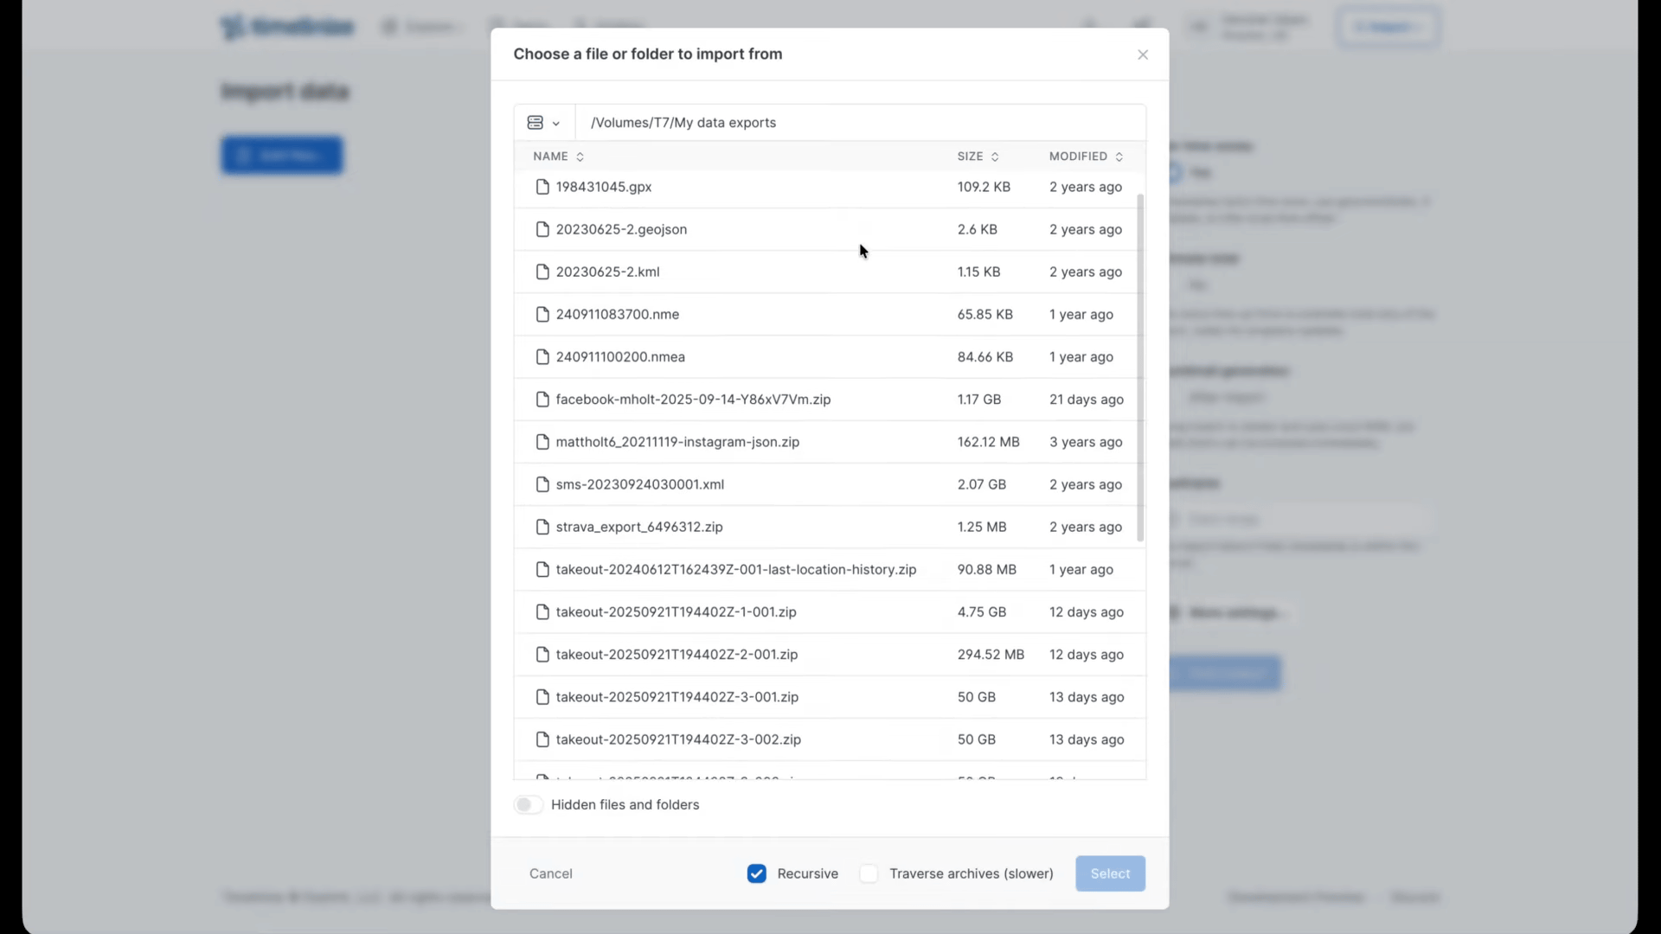Image resolution: width=1661 pixels, height=934 pixels.
Task: Click file icon for strava_export_6496312.zip
Action: point(542,527)
